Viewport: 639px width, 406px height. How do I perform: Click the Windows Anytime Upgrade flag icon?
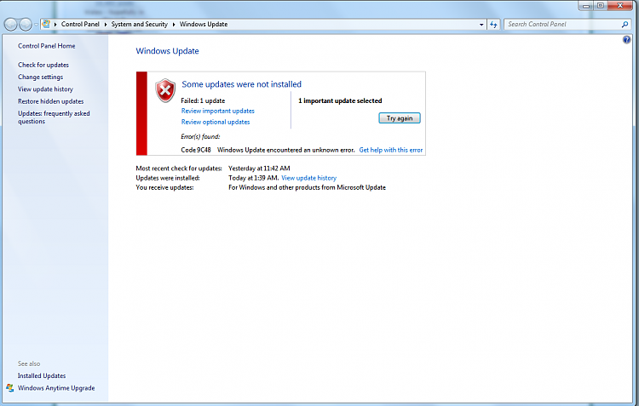coord(9,387)
